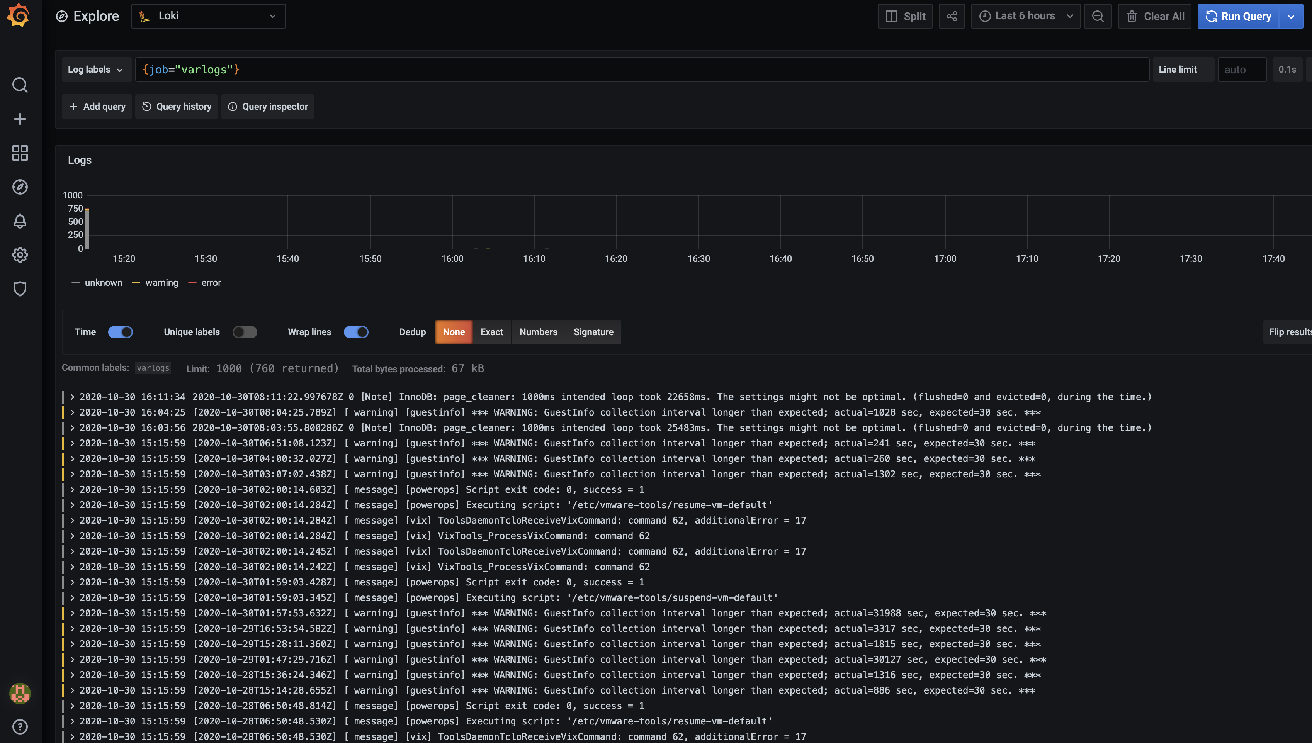
Task: Open Server Admin shield icon
Action: click(x=20, y=289)
